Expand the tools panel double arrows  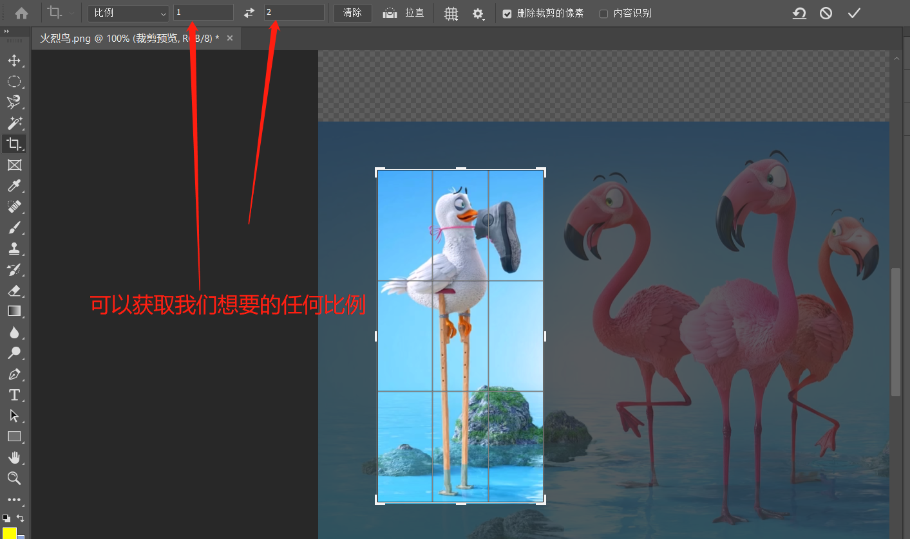[6, 30]
